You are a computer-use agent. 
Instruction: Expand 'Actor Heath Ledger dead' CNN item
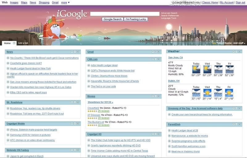coord(89,65)
